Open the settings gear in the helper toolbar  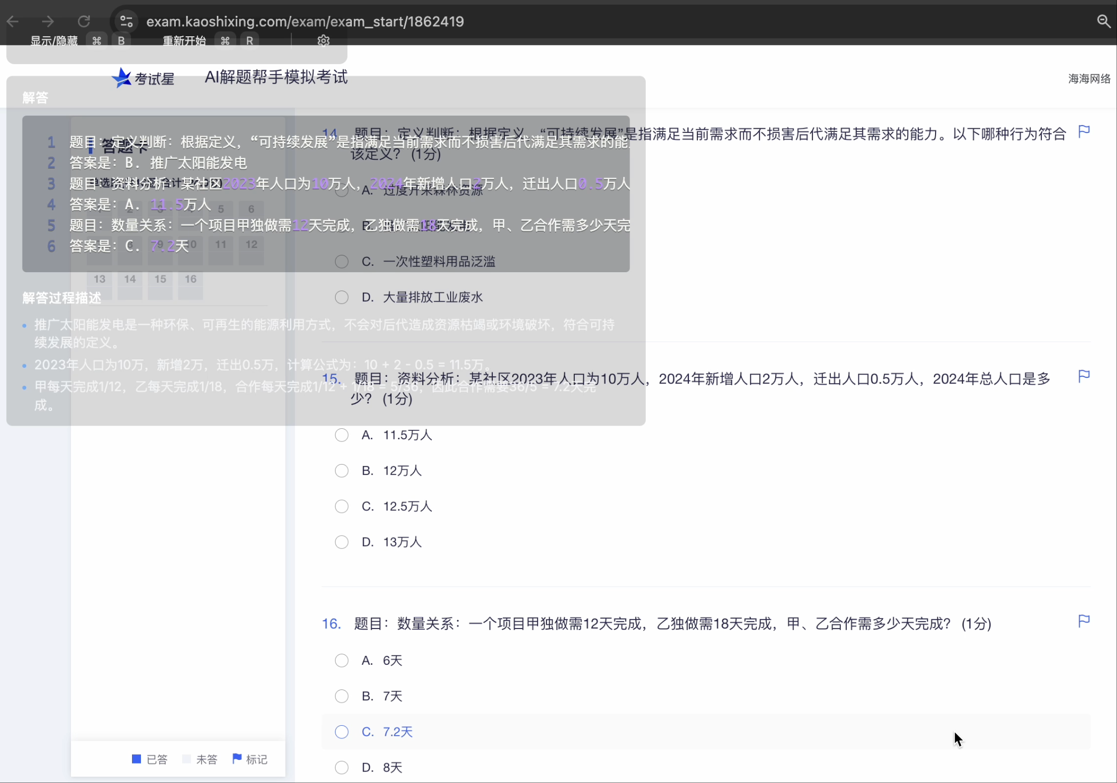[323, 40]
